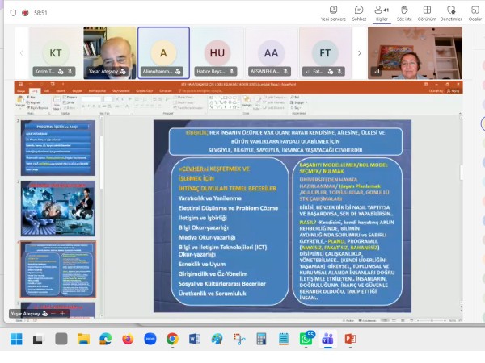Show previous participants with left arrow
Viewport: 485px width, 363px height.
point(21,53)
